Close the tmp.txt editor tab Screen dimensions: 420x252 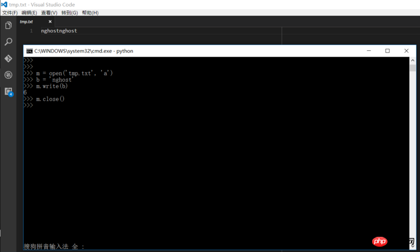click(50, 22)
